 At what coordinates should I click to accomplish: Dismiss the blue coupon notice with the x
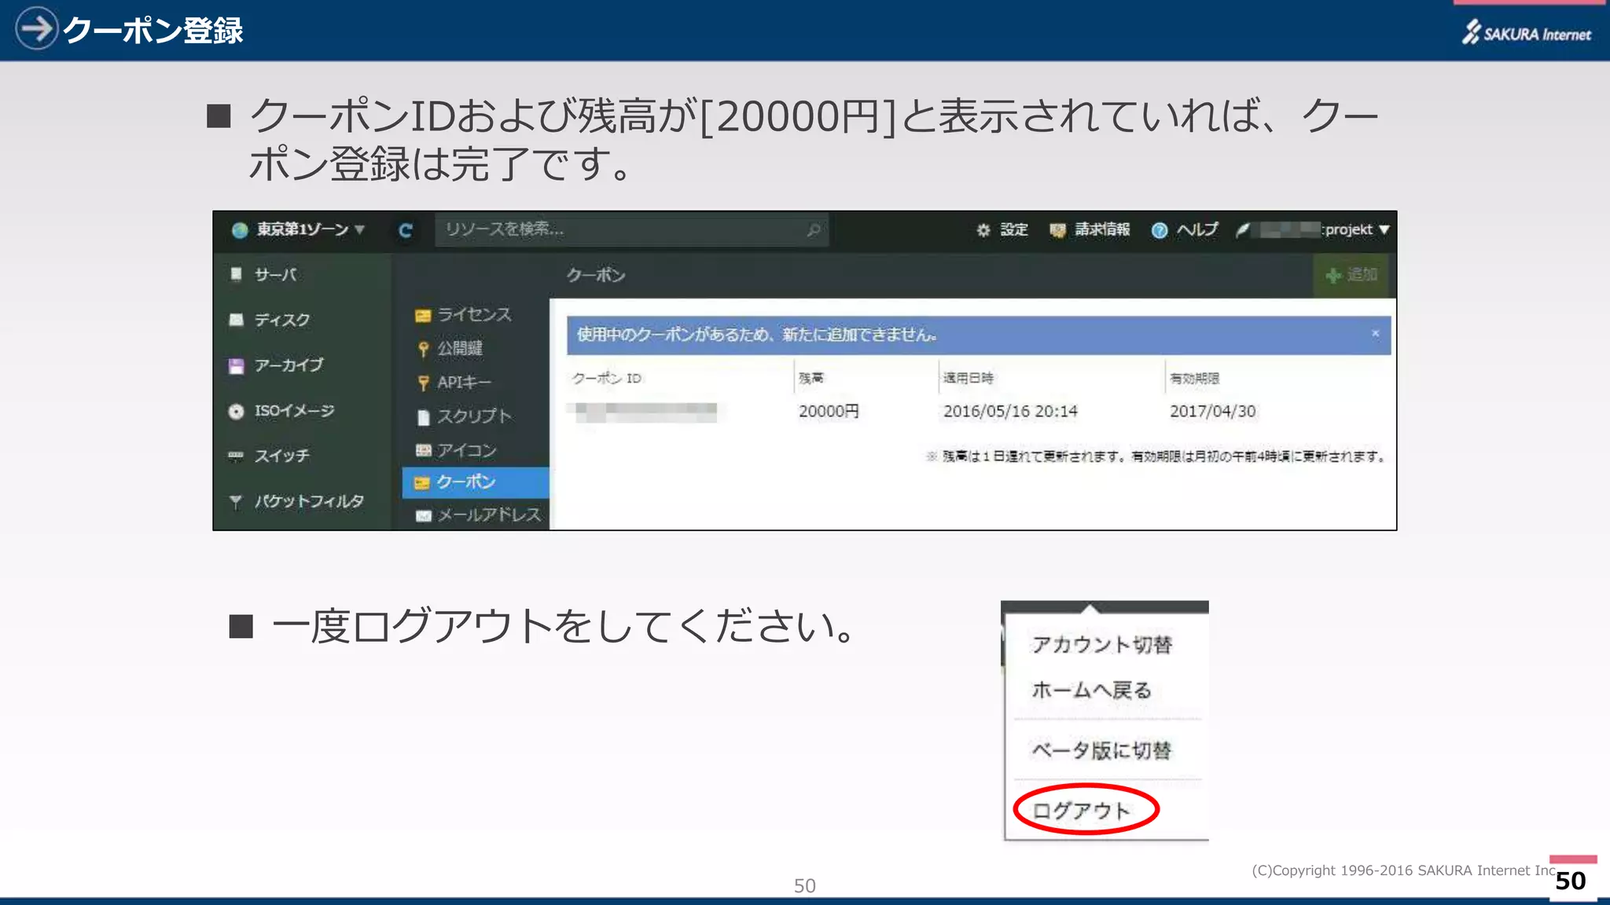point(1375,334)
